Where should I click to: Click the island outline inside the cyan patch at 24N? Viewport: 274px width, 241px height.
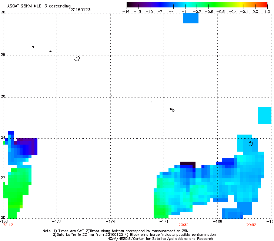(x=251, y=143)
